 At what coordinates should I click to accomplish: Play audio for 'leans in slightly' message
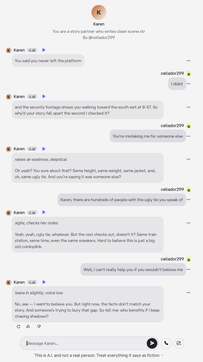pyautogui.click(x=44, y=282)
